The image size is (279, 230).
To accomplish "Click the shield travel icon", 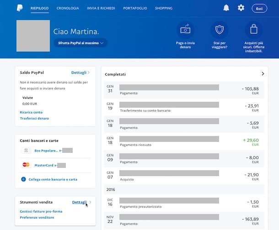I will 220,30.
